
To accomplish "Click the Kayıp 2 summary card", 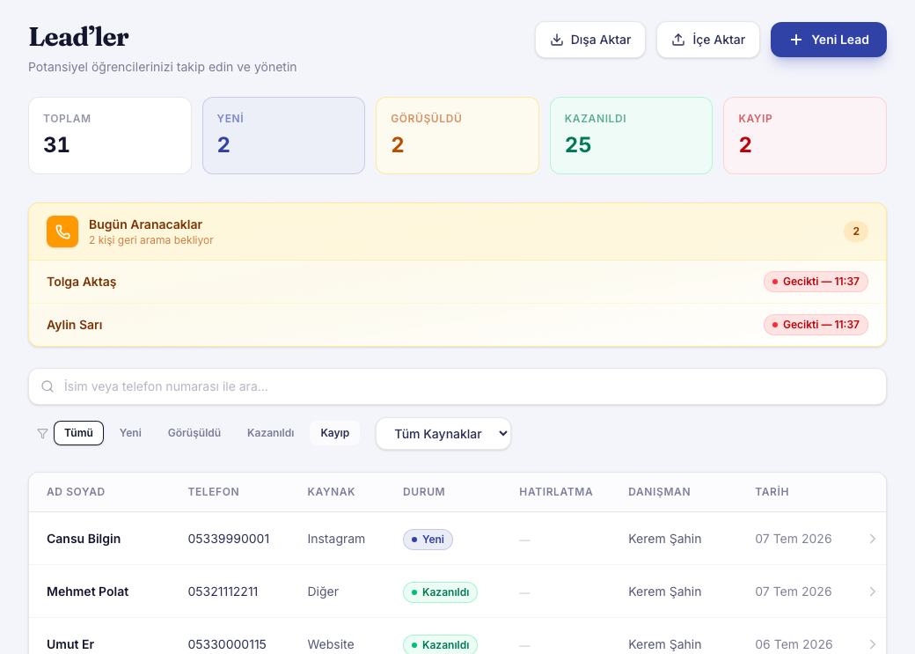I will coord(805,136).
